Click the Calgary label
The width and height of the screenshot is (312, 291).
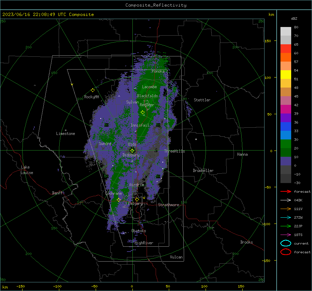click(x=135, y=203)
